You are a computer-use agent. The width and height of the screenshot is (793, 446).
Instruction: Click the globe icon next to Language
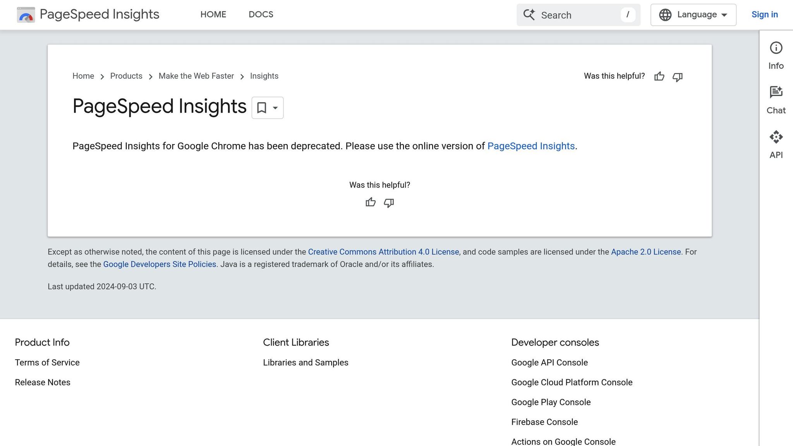pyautogui.click(x=665, y=15)
